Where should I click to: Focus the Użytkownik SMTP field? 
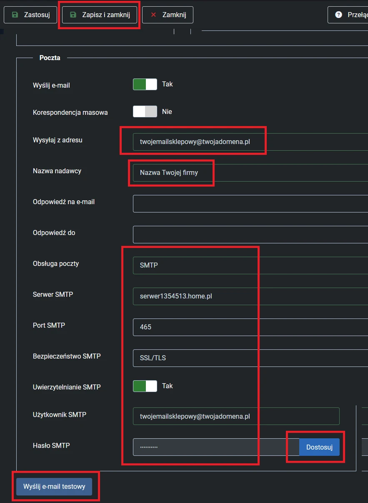click(236, 416)
